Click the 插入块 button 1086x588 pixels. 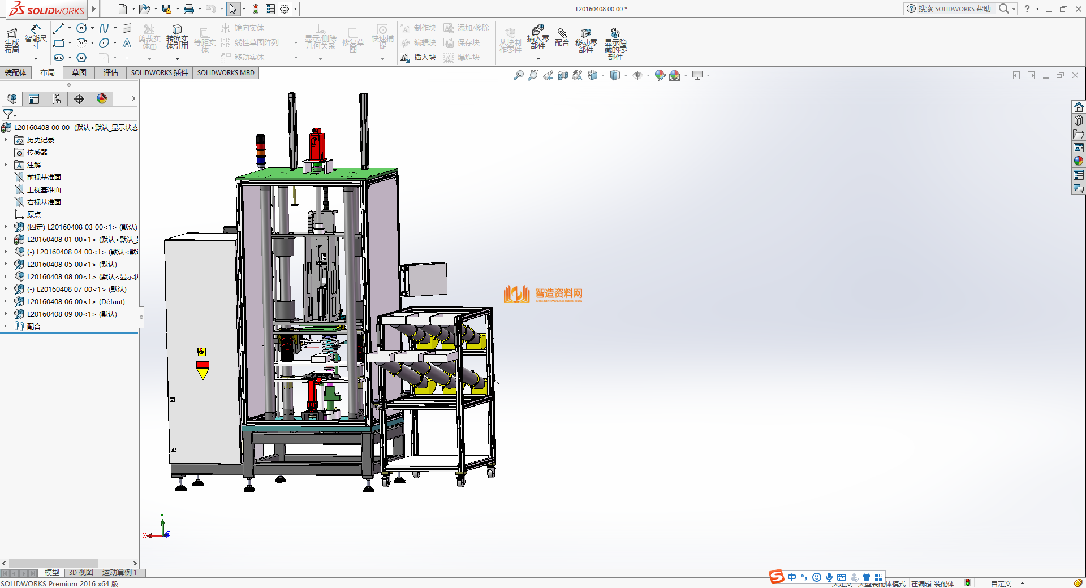(418, 57)
